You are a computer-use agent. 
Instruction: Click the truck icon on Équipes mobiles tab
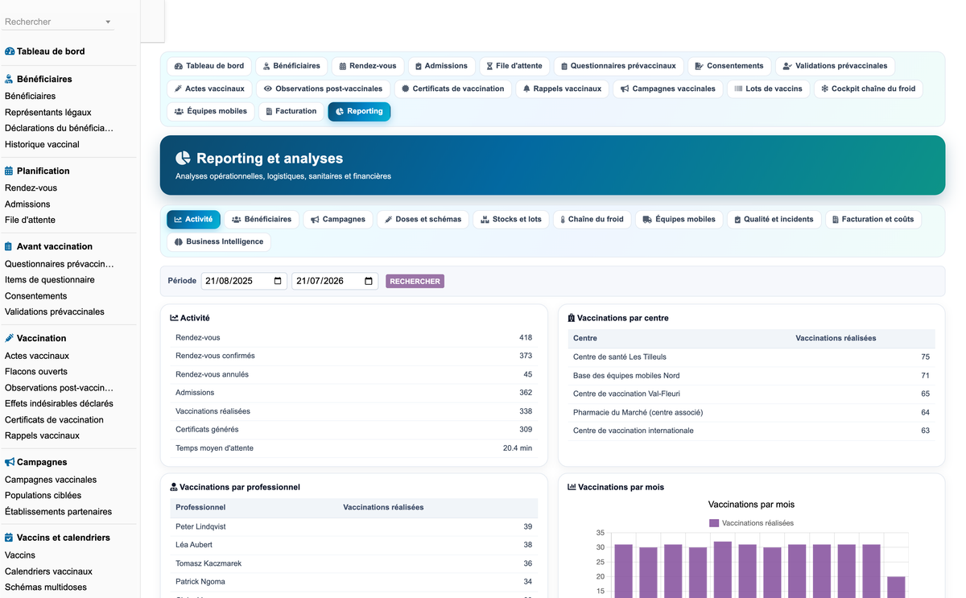click(647, 219)
